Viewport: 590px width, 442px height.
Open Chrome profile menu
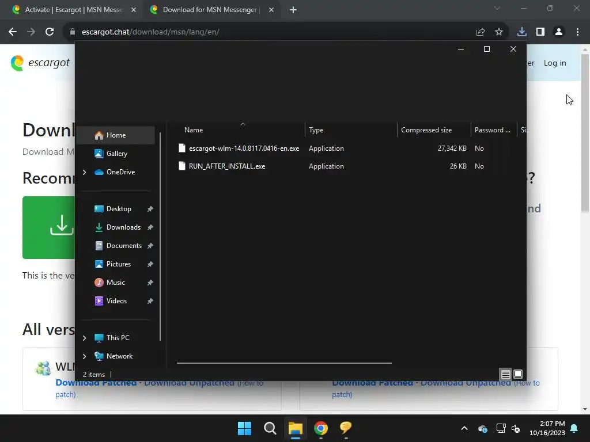click(x=559, y=32)
